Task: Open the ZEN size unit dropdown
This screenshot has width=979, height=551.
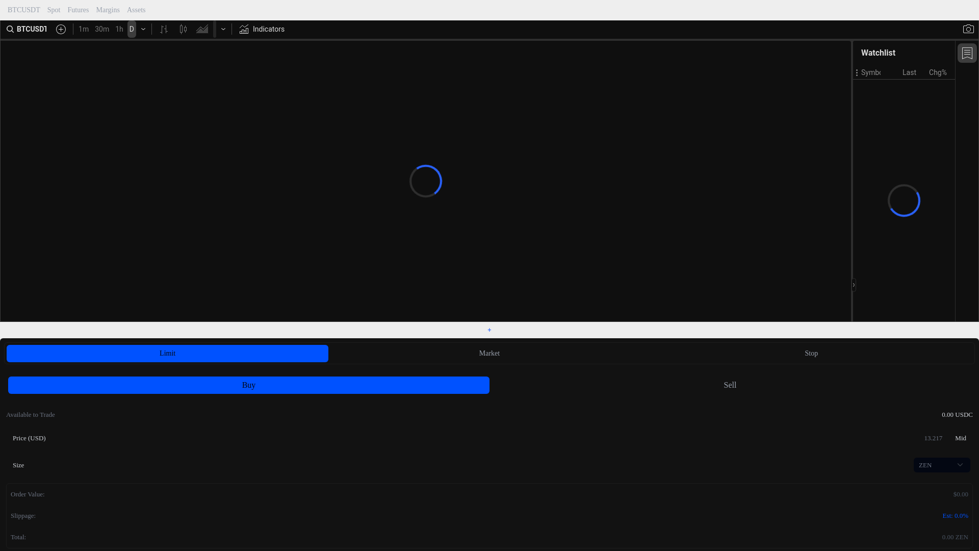Action: pos(942,465)
